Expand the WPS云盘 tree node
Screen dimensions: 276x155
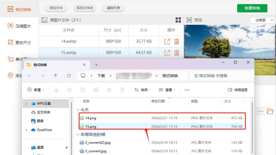coord(26,104)
